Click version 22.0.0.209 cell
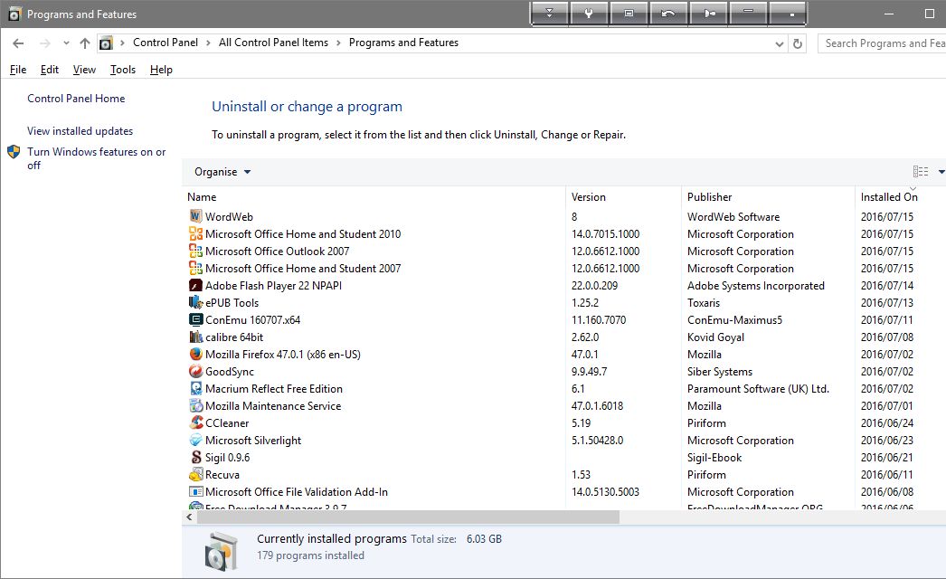 (x=595, y=286)
